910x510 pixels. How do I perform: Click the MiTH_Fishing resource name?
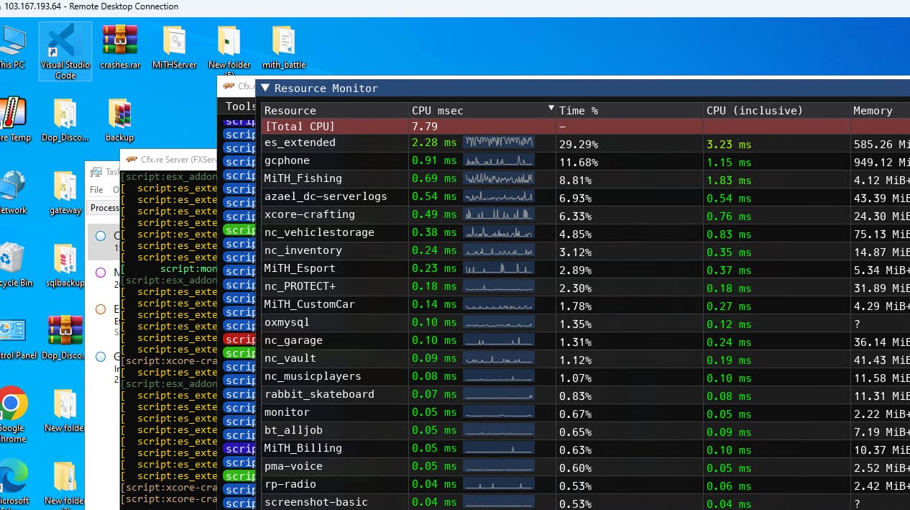pos(303,178)
